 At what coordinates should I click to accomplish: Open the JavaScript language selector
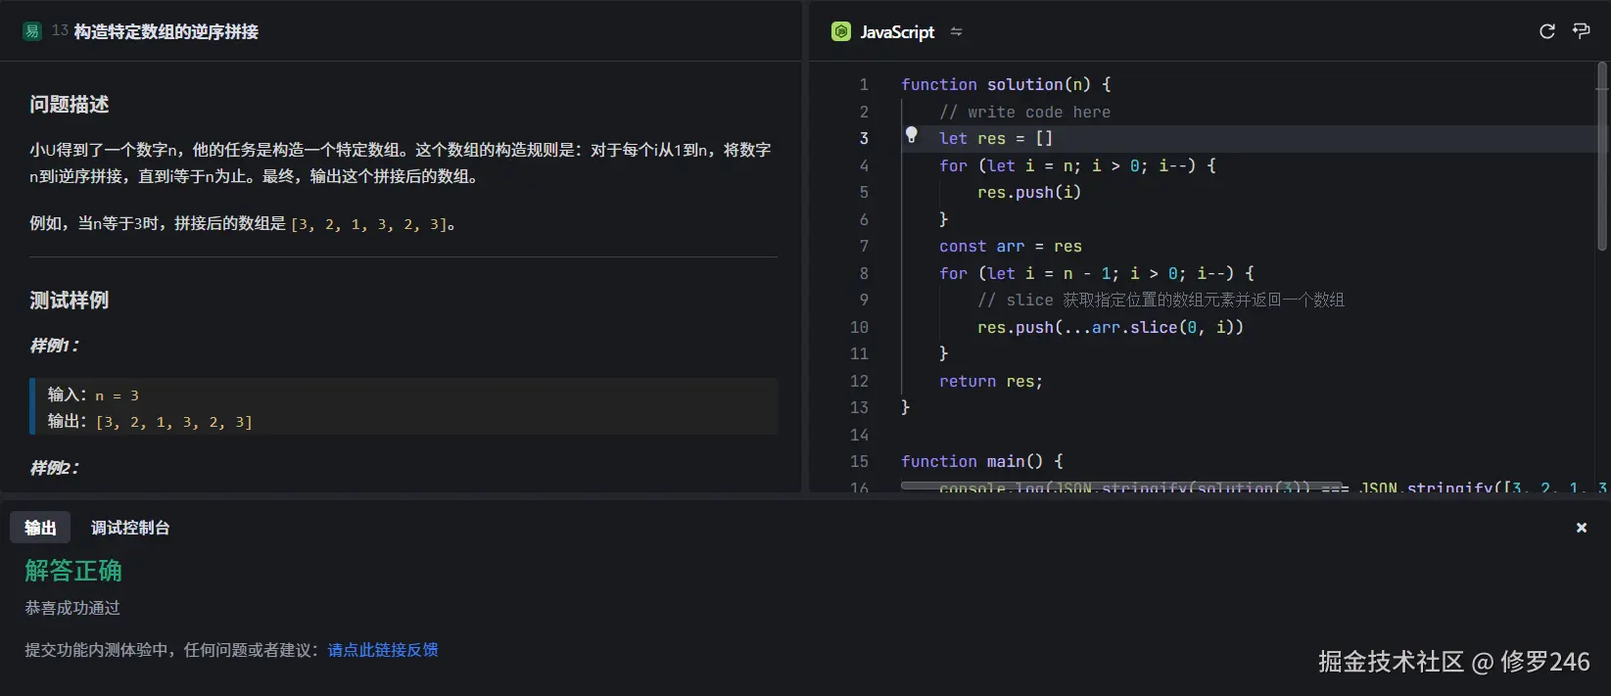click(x=896, y=31)
